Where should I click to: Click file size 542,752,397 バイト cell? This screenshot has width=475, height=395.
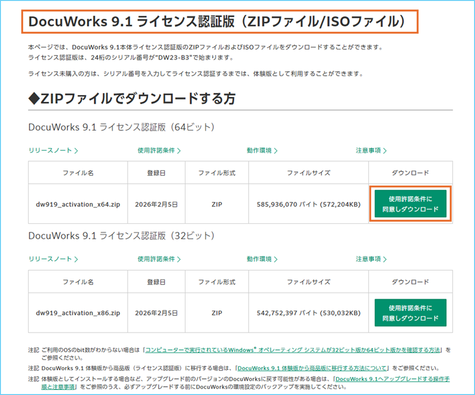[308, 313]
